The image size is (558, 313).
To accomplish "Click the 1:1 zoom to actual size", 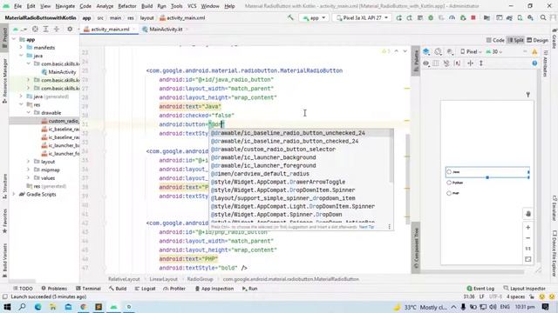I will [x=528, y=249].
